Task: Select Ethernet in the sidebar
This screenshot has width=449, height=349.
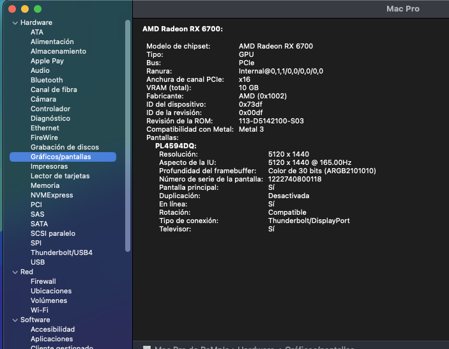Action: click(x=45, y=128)
